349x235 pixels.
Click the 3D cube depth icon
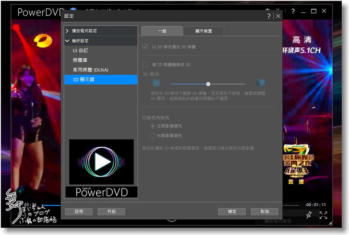260,83
